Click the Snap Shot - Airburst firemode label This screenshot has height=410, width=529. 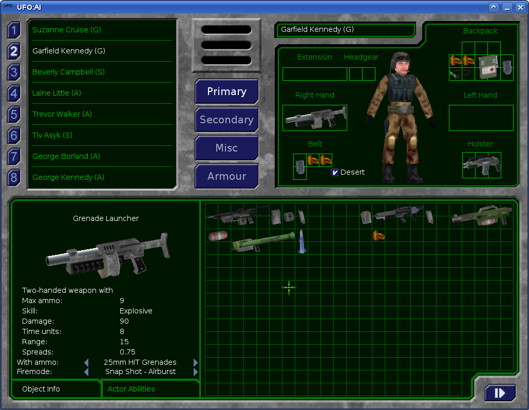pyautogui.click(x=140, y=372)
